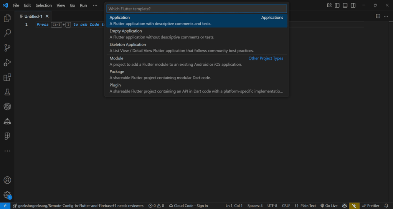Open the notifications bell icon
Viewport: 393px width, 209px height.
[386, 206]
